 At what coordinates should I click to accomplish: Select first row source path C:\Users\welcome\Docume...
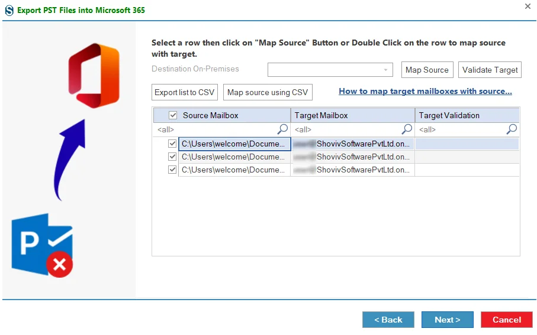[234, 144]
